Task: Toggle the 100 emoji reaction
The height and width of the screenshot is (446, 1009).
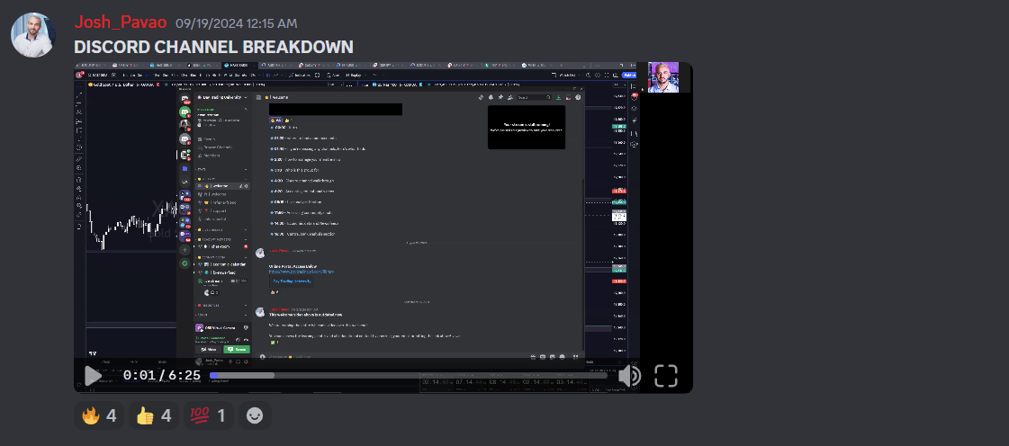Action: point(209,415)
